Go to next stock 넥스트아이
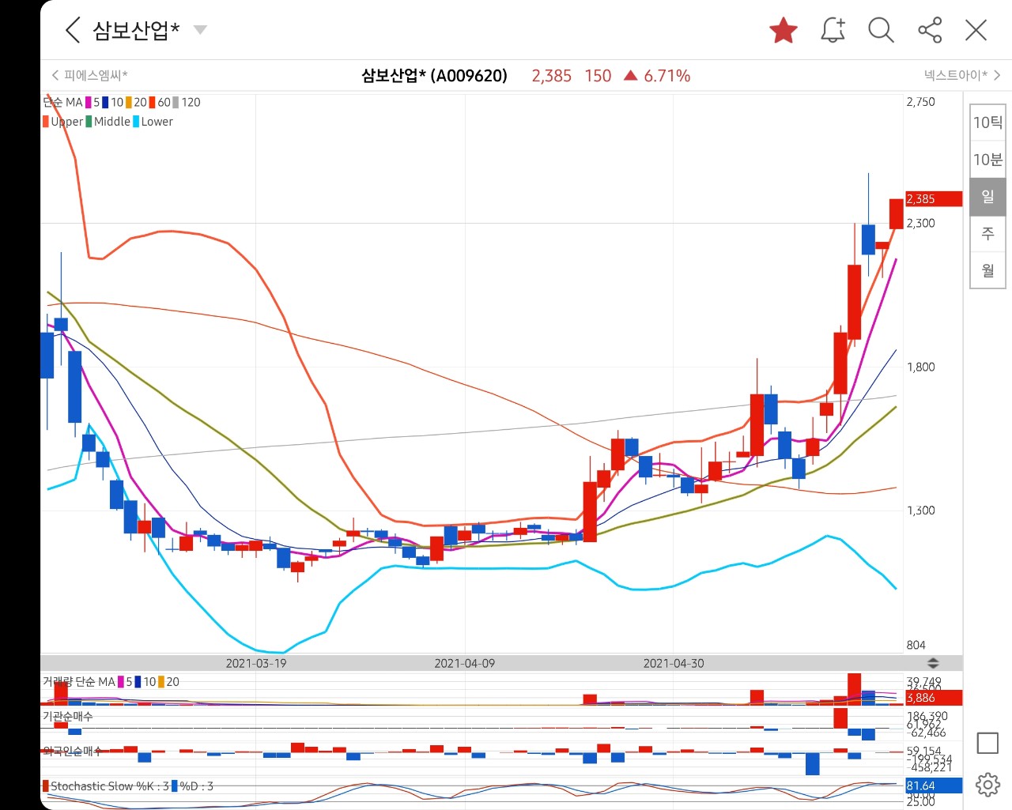 [x=962, y=75]
